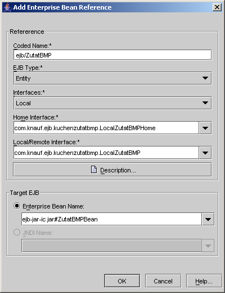This screenshot has width=225, height=293.
Task: Open the EJB Type dropdown showing Entity
Action: tap(112, 78)
